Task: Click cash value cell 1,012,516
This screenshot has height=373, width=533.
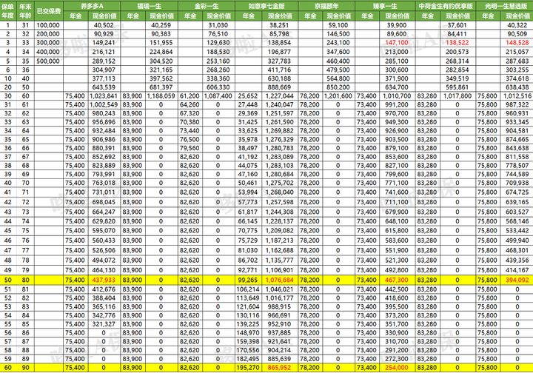Action: click(517, 96)
